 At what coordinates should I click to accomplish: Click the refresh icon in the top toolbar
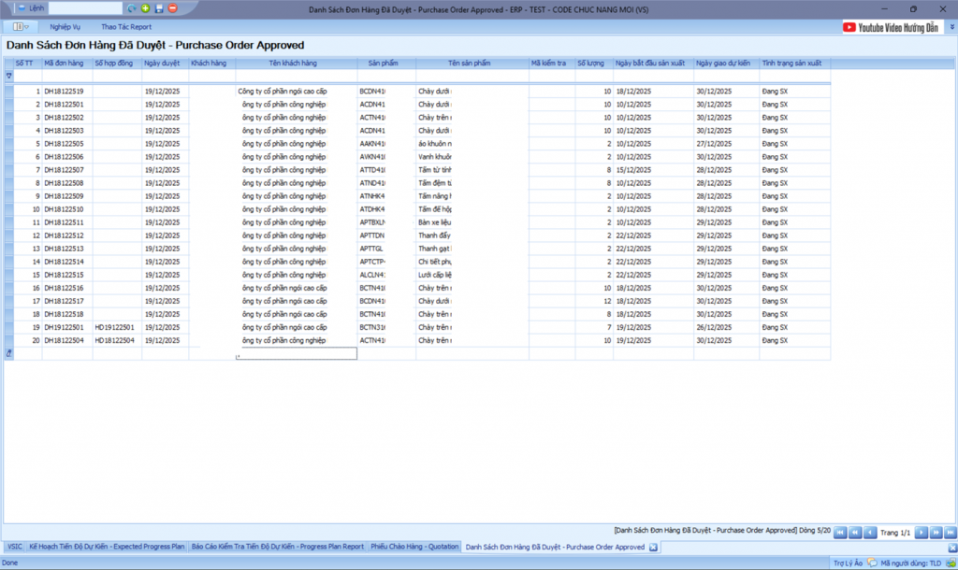click(132, 8)
